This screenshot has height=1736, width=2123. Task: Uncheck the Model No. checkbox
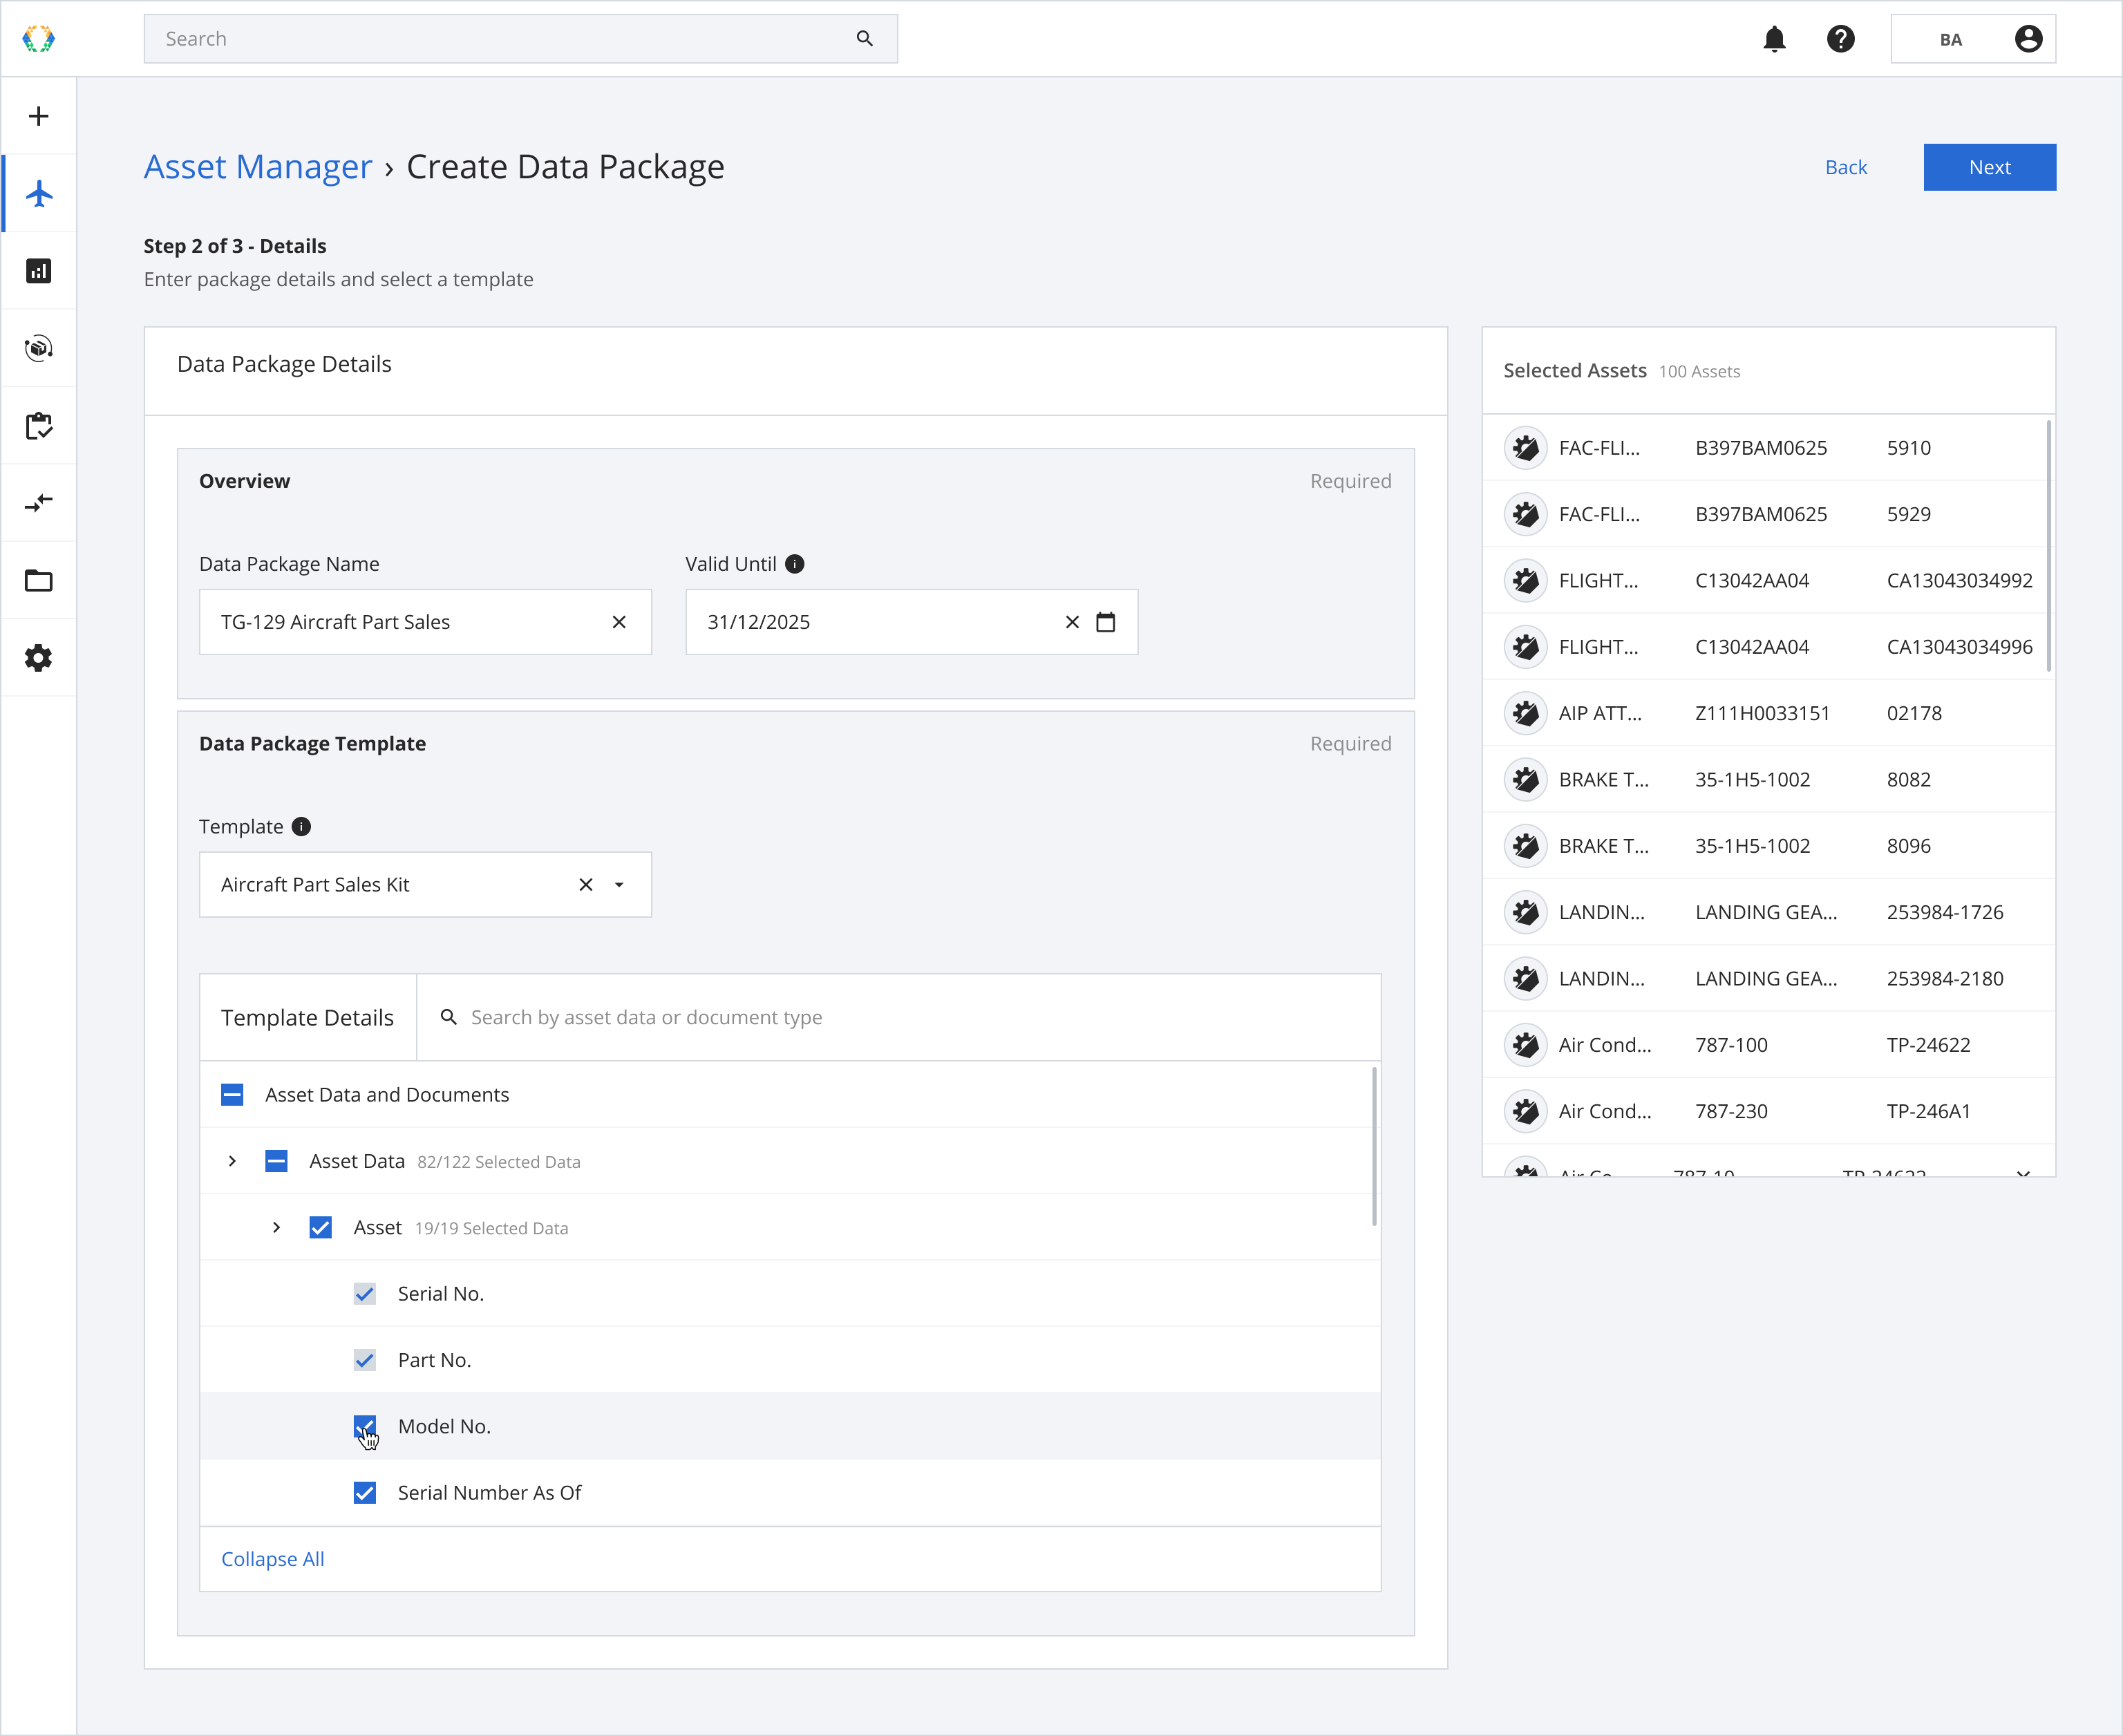365,1426
